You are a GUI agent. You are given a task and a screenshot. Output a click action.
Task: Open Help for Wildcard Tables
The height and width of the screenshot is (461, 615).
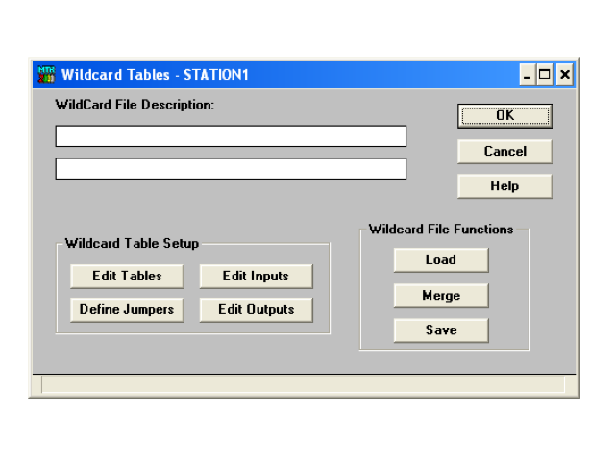[x=504, y=186]
